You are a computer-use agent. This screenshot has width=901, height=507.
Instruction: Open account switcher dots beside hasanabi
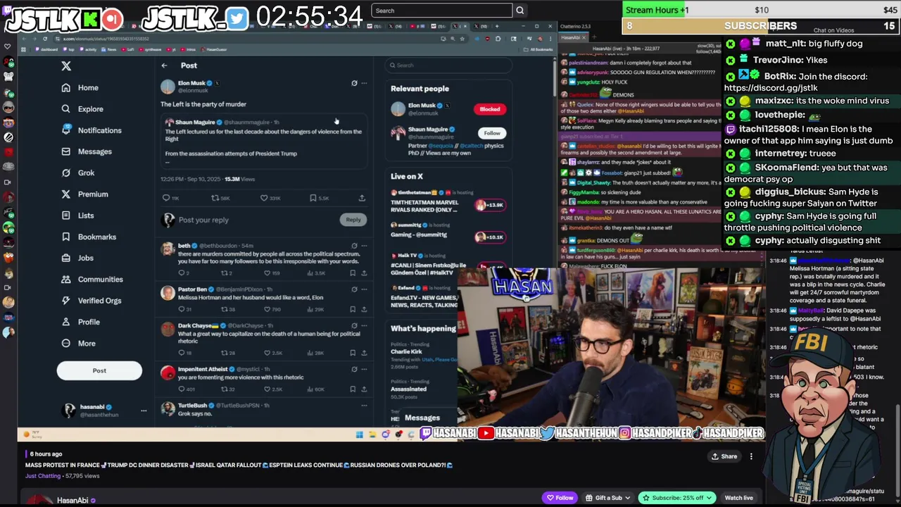point(144,411)
